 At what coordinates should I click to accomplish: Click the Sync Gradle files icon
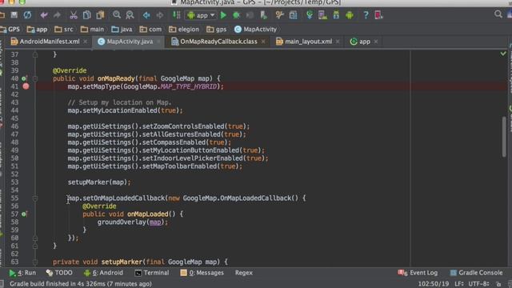310,15
